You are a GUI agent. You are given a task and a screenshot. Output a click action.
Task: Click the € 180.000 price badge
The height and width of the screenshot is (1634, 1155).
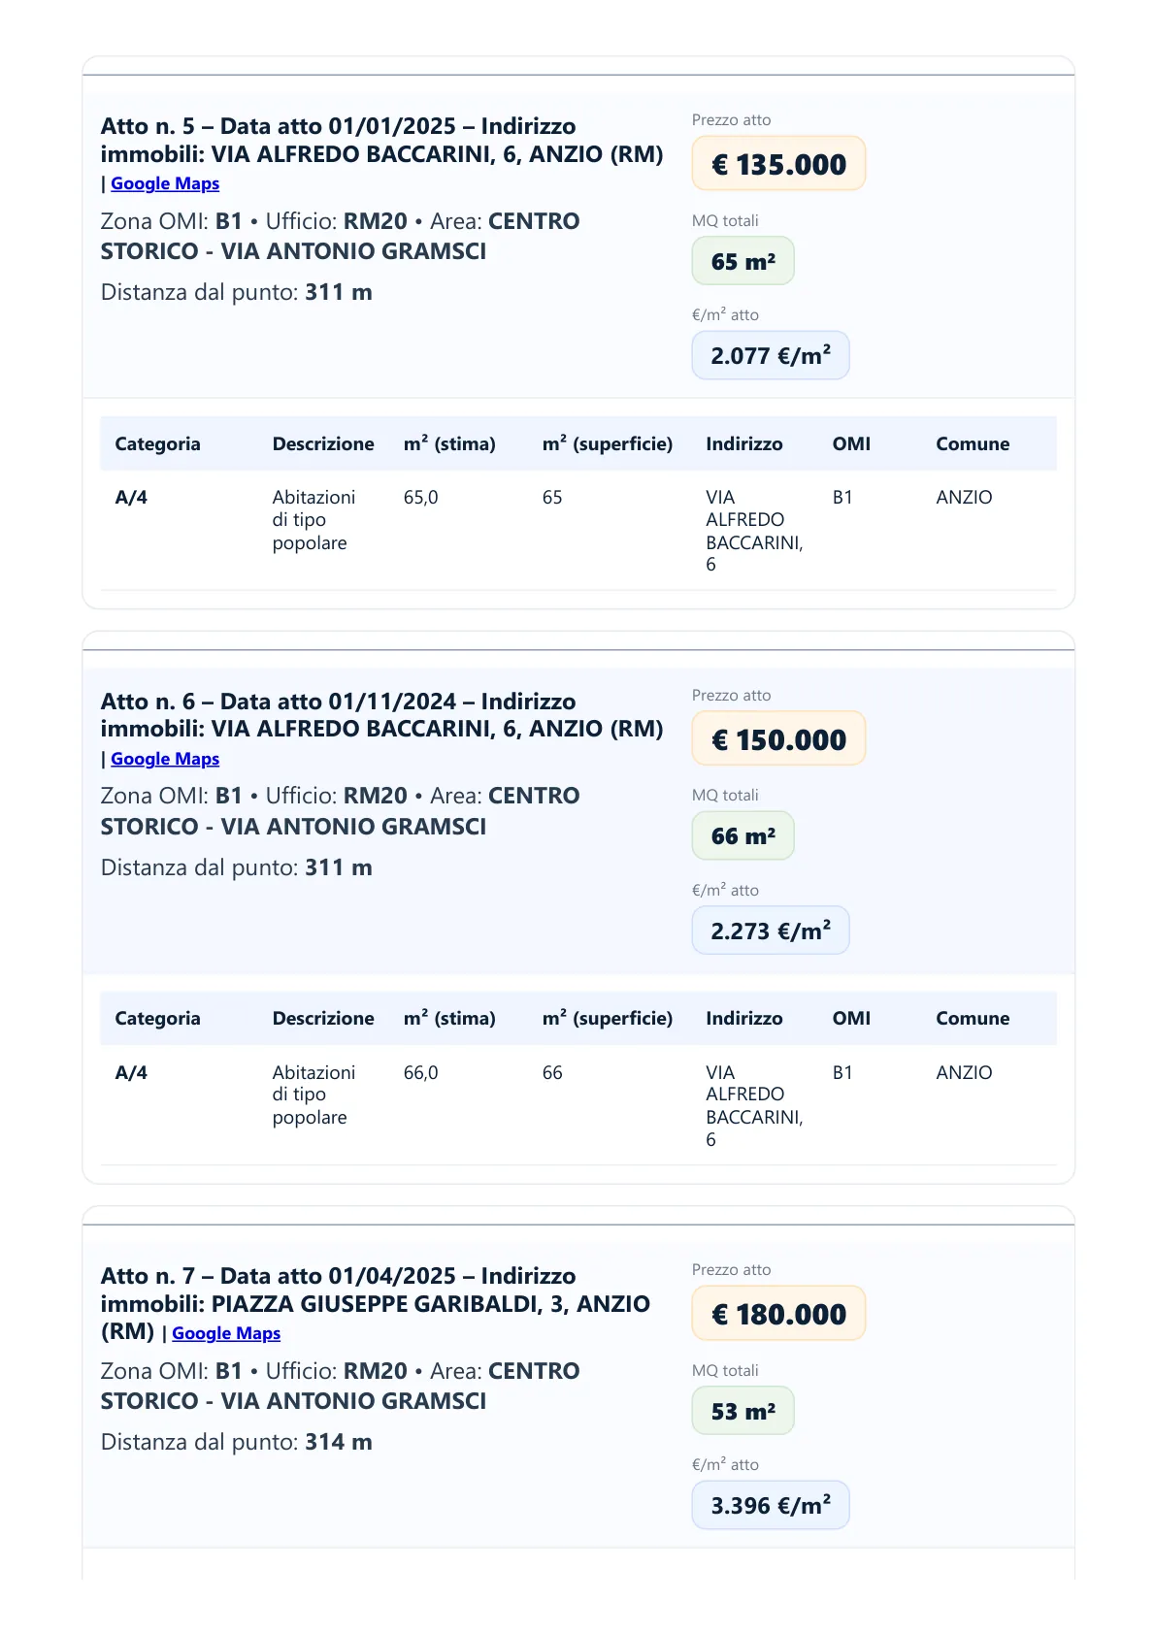pyautogui.click(x=778, y=1314)
